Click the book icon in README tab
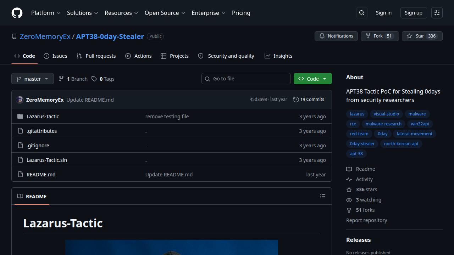The width and height of the screenshot is (454, 255). [20, 196]
